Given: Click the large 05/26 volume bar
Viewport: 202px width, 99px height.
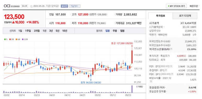Looking at the screenshot, I should [x=132, y=89].
